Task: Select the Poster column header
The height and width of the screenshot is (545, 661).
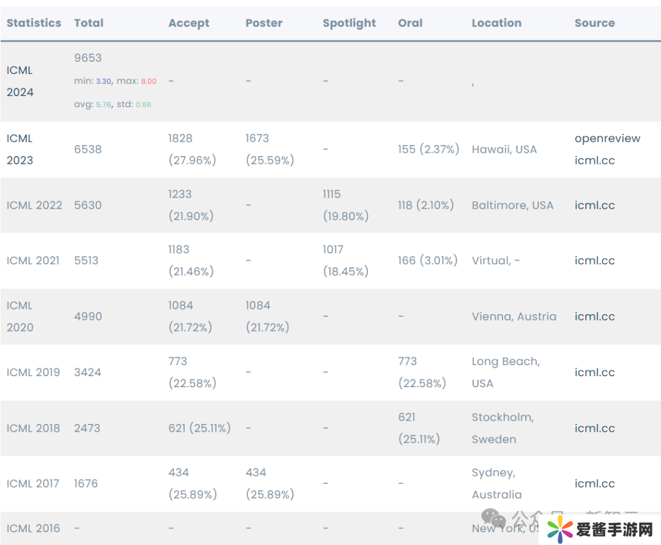Action: tap(264, 23)
